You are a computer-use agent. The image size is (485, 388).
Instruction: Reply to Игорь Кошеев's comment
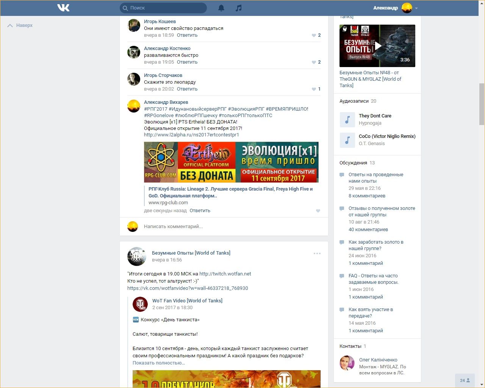[187, 35]
